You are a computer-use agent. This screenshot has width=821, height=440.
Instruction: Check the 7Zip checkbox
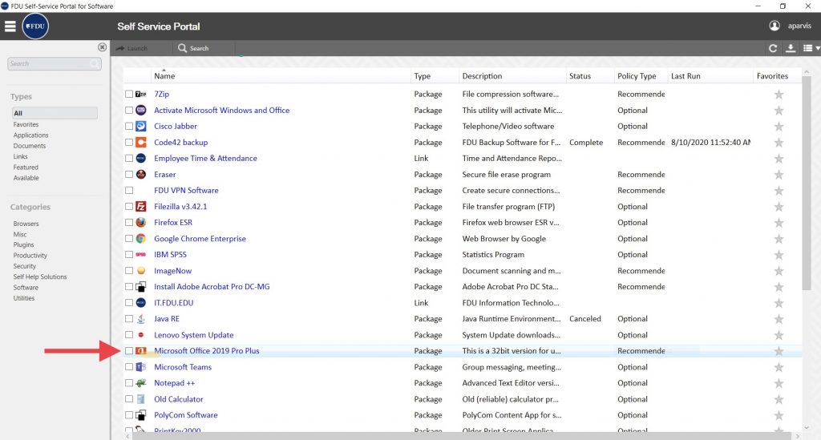129,95
